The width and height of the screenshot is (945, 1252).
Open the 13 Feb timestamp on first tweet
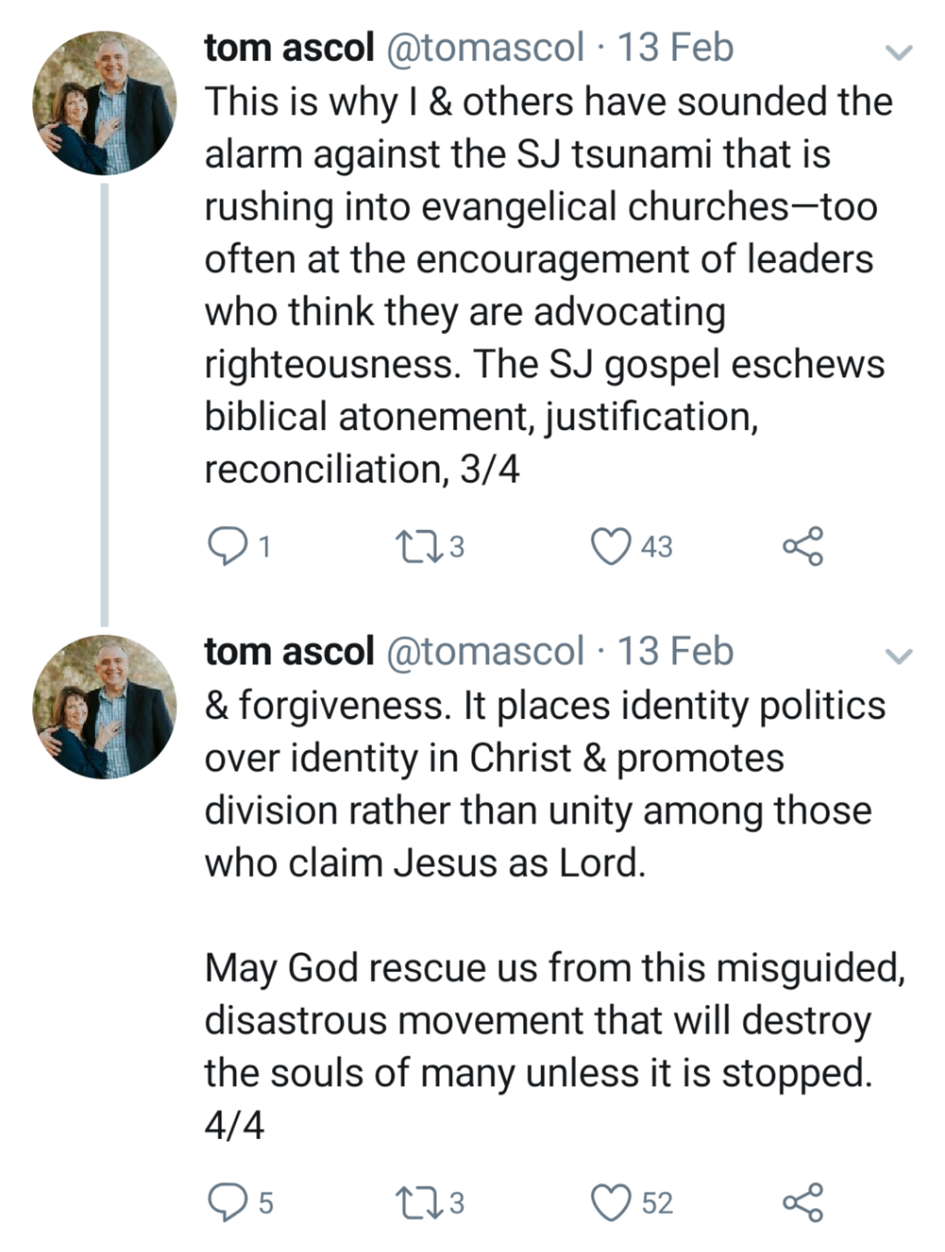pyautogui.click(x=675, y=48)
